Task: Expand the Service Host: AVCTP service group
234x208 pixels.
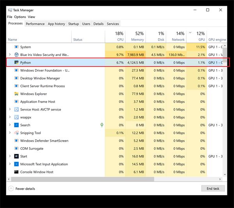Action: coord(10,109)
